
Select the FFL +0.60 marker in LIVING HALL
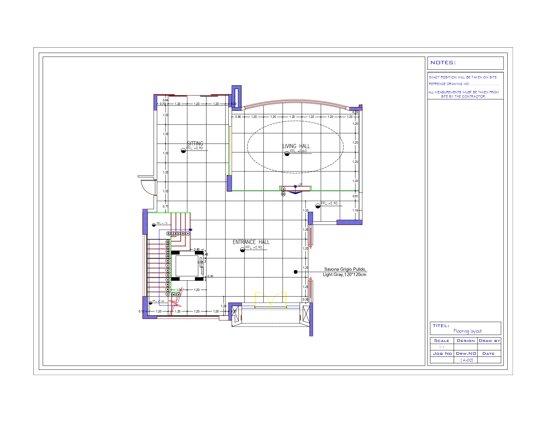287,153
